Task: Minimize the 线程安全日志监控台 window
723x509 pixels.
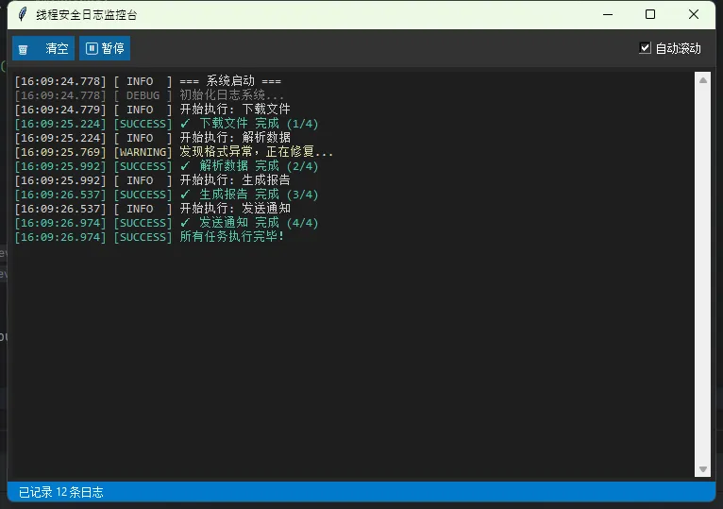Action: (x=606, y=15)
